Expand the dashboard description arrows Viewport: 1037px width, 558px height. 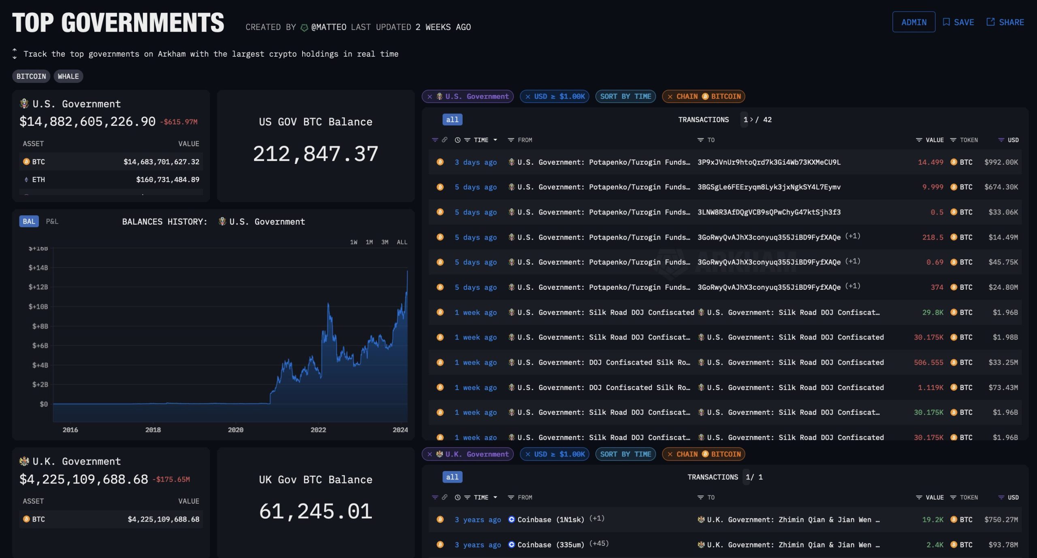[x=15, y=54]
